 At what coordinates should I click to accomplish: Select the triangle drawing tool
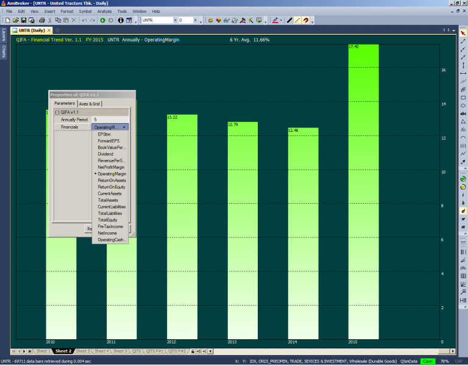(x=463, y=121)
